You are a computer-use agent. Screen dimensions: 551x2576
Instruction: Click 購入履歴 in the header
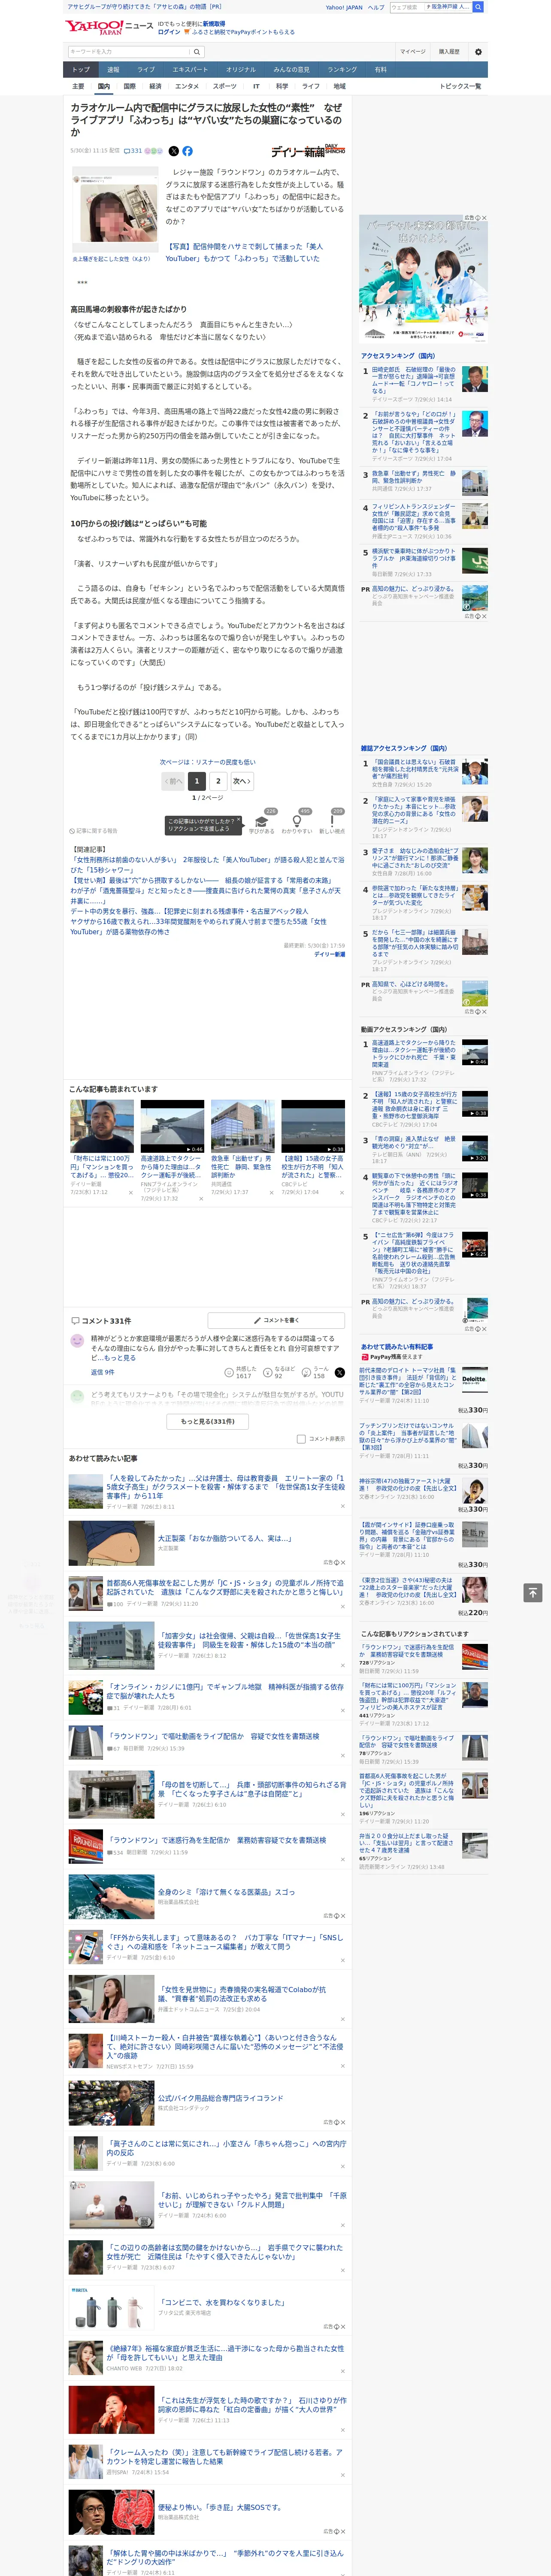click(449, 52)
